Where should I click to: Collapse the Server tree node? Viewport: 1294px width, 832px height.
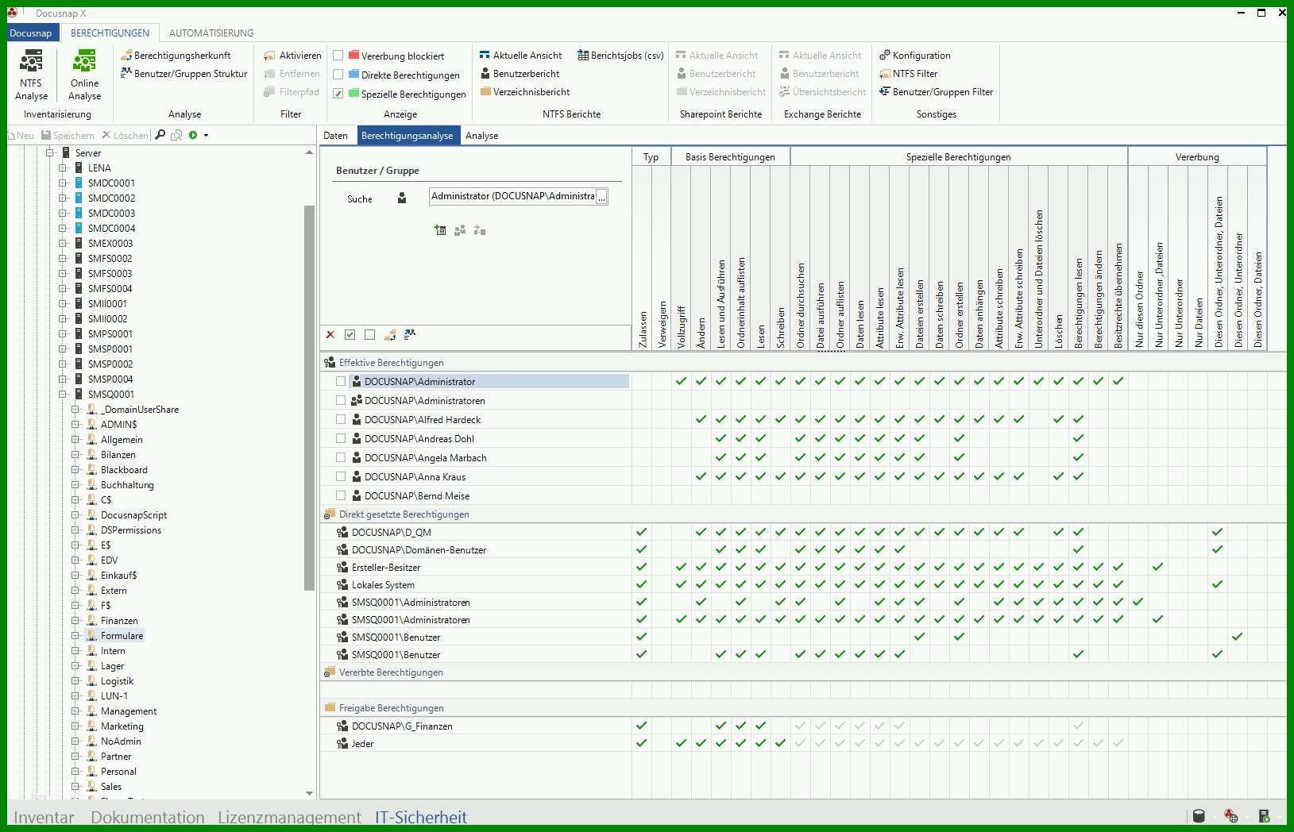pos(49,152)
